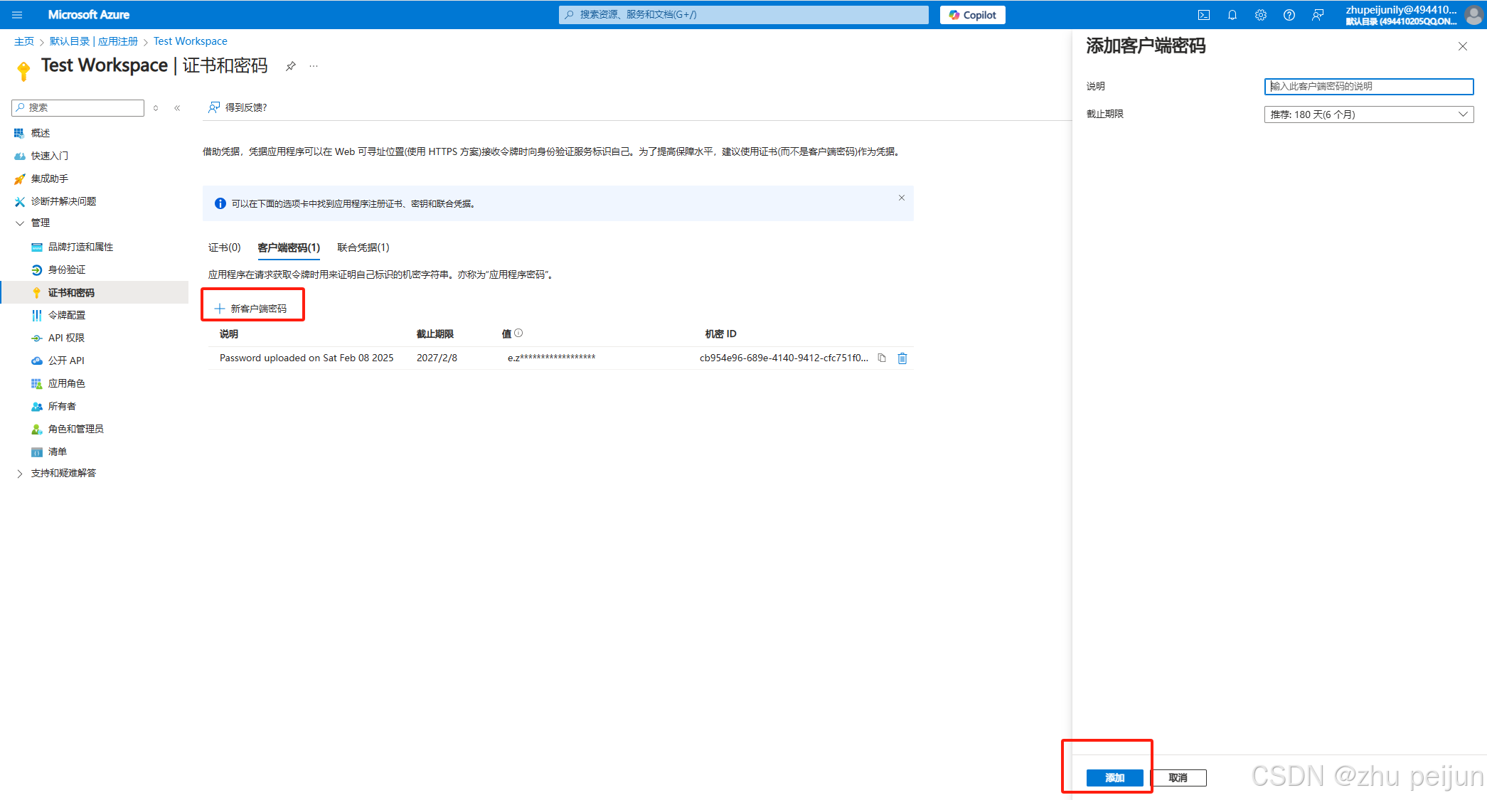
Task: Copy the secret ID value
Action: coord(882,358)
